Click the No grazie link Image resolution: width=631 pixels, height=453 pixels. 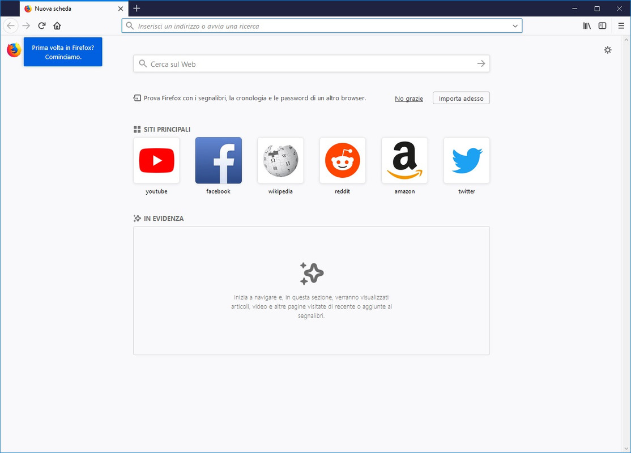(409, 99)
